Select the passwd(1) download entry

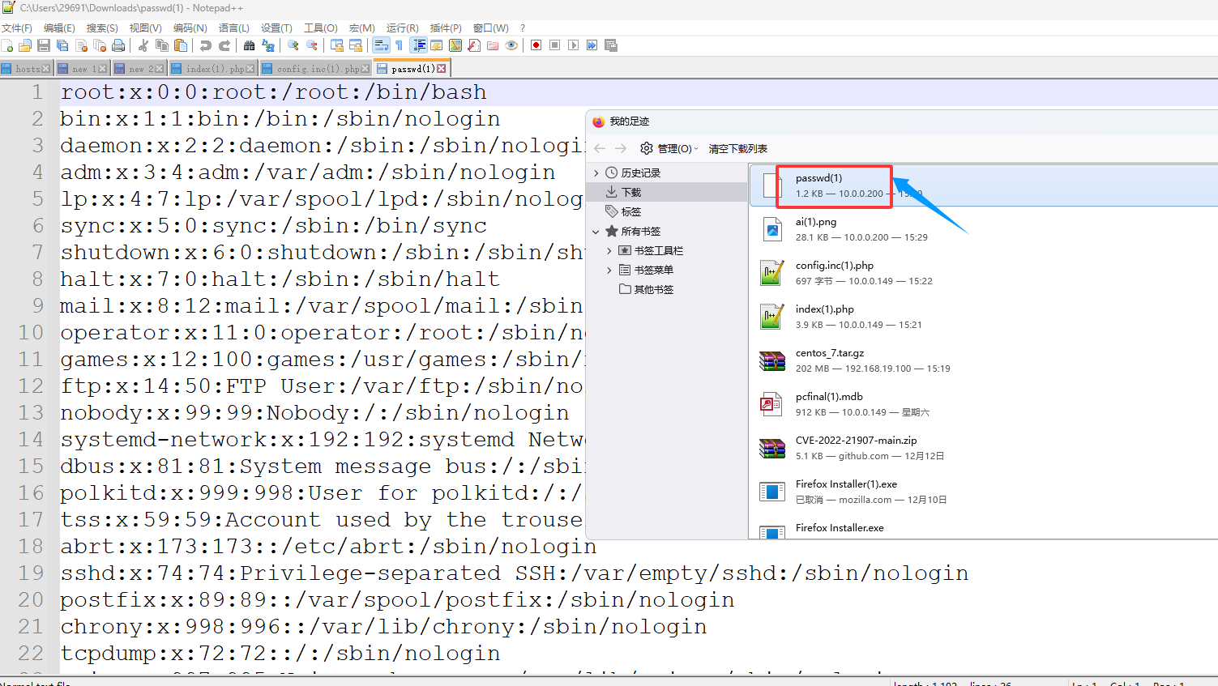tap(984, 185)
